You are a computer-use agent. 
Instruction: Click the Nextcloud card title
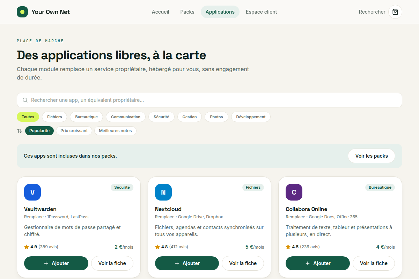pyautogui.click(x=168, y=209)
